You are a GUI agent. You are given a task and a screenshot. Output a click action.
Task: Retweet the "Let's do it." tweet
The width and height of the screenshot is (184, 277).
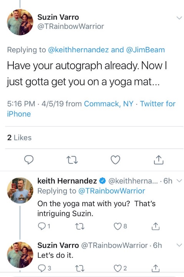coord(80,269)
